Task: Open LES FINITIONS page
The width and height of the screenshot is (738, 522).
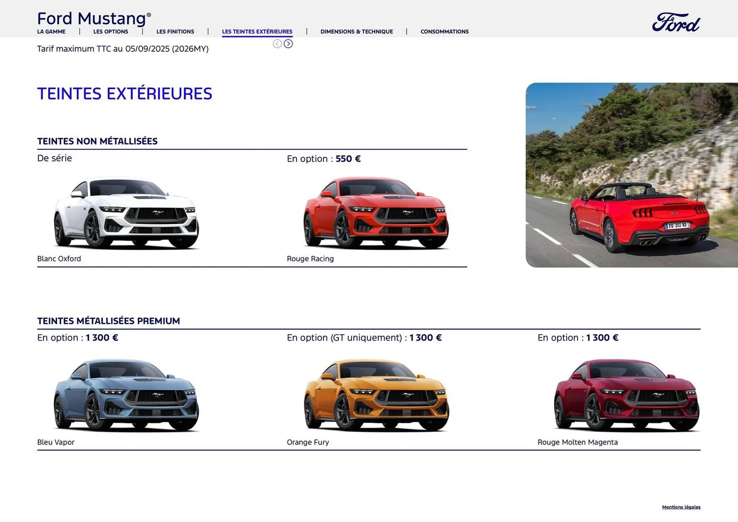Action: click(175, 32)
